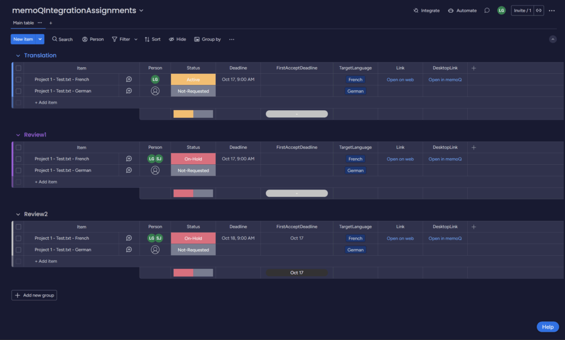565x340 pixels.
Task: Open the Integrate panel
Action: coord(427,10)
